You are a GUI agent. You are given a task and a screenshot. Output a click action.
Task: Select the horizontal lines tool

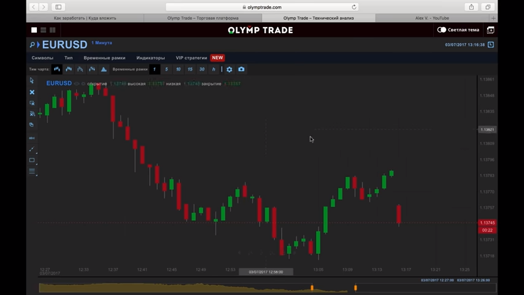tap(32, 171)
